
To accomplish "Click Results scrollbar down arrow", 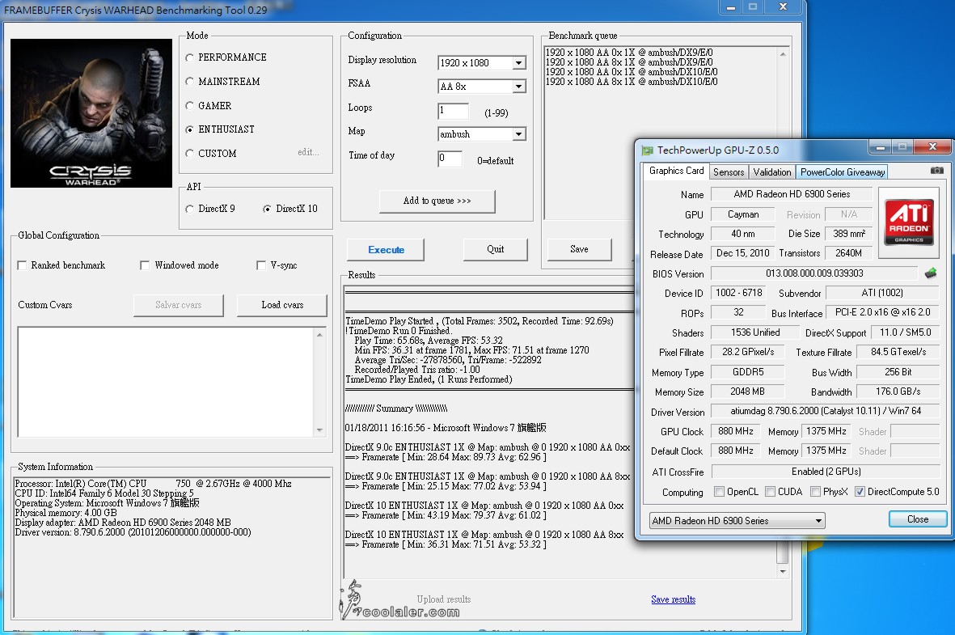I will tap(783, 572).
